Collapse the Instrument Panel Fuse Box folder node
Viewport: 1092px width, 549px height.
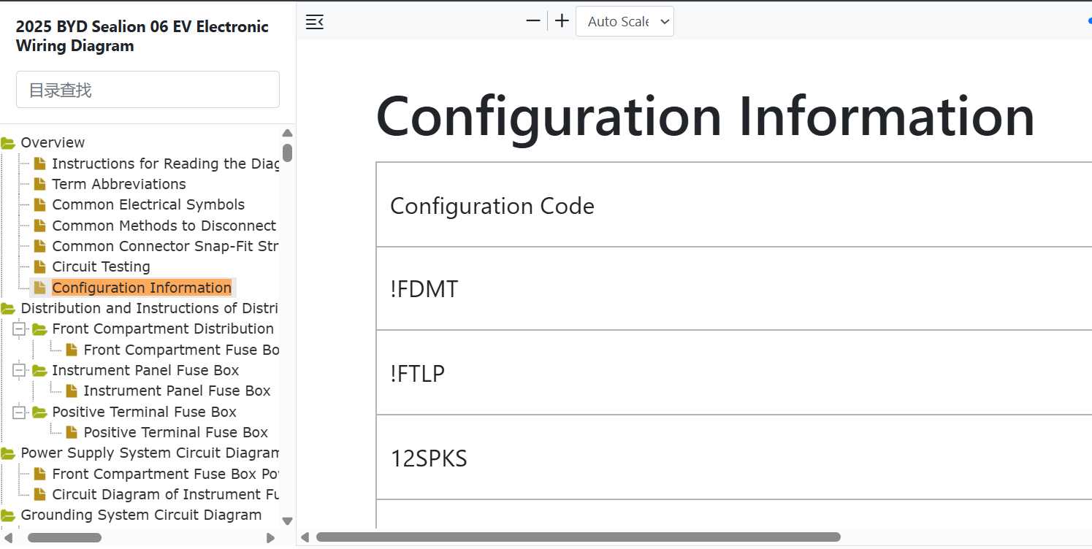coord(19,371)
